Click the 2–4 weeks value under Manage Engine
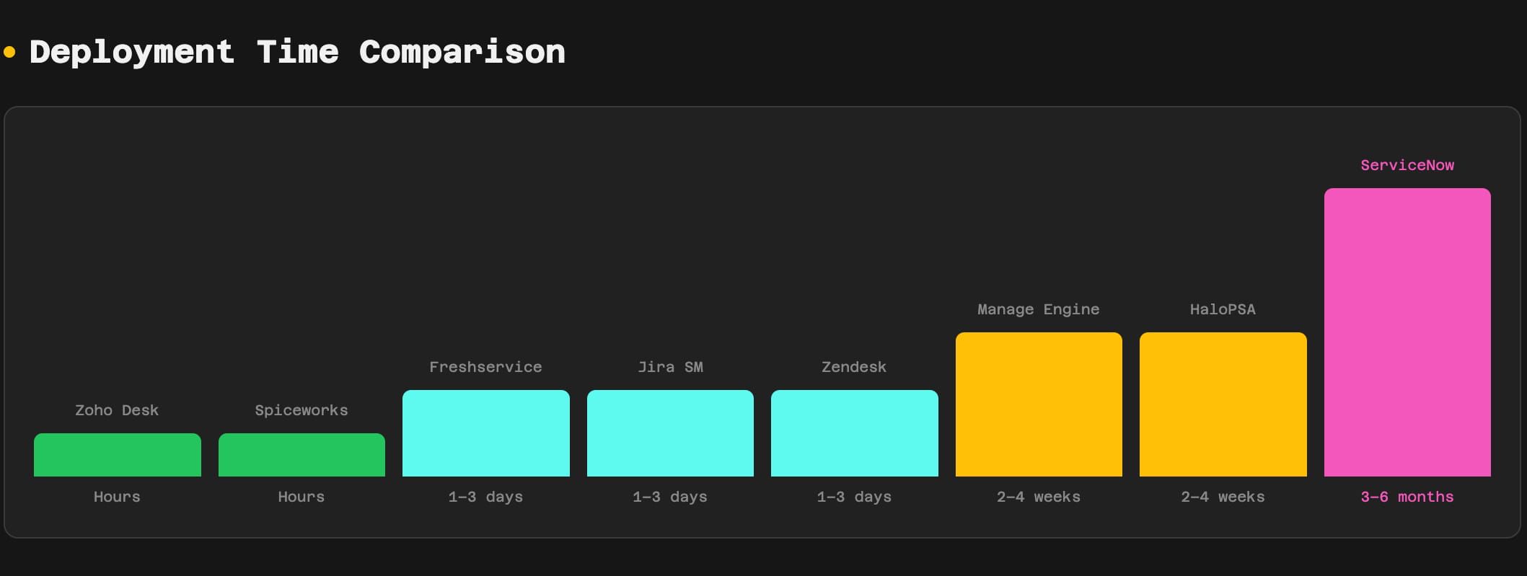 click(x=1039, y=497)
